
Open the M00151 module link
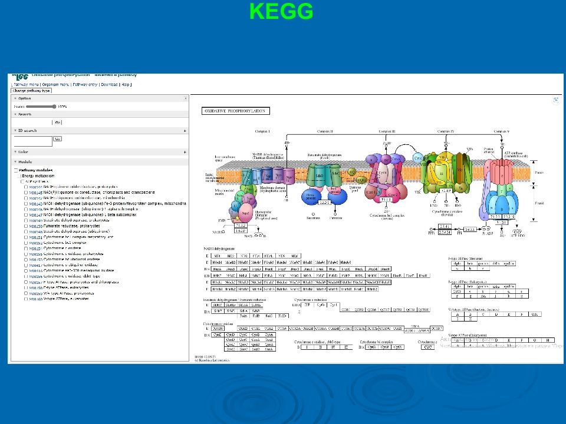click(x=35, y=237)
